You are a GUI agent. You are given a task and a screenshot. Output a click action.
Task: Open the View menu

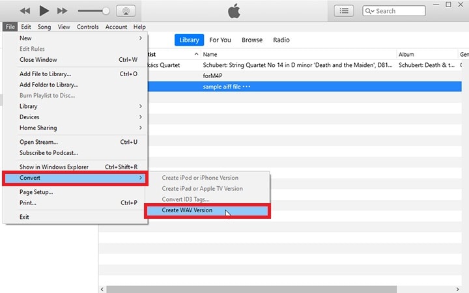64,27
